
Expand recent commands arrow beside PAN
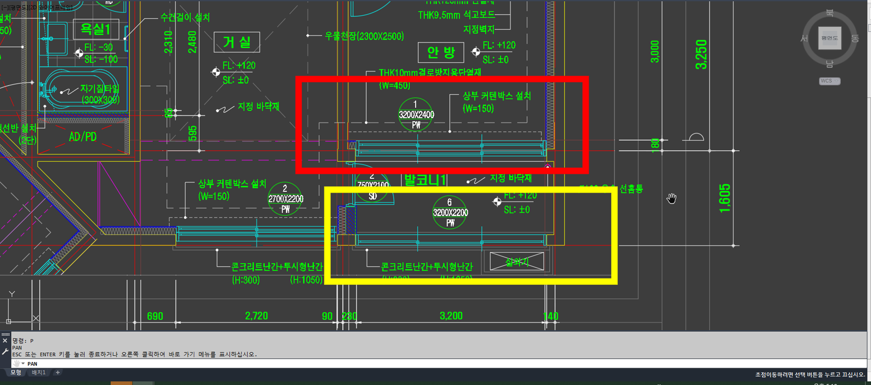[x=23, y=364]
